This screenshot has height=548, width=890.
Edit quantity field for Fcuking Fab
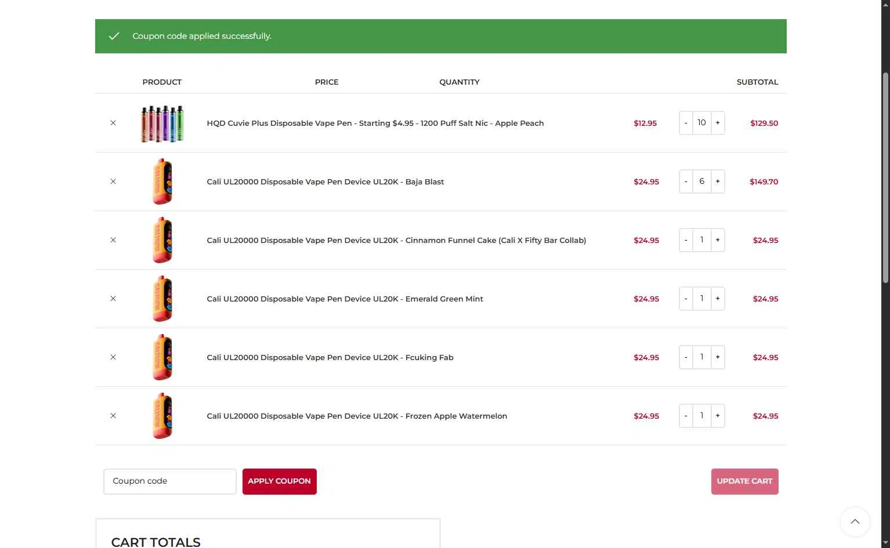tap(702, 357)
